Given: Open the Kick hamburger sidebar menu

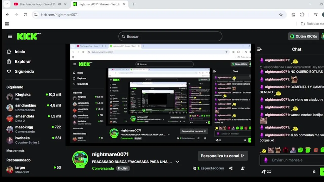Looking at the screenshot, I should (10, 36).
